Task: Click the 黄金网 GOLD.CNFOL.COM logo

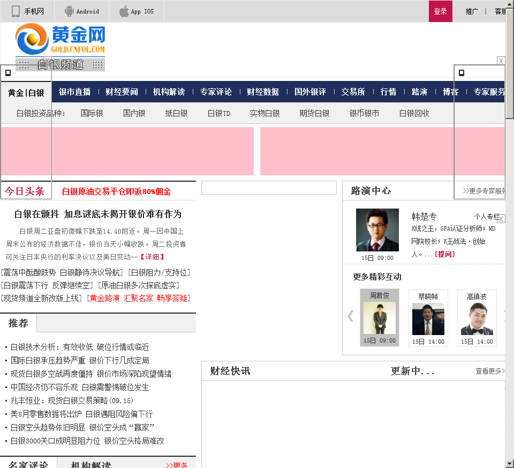Action: [61, 40]
